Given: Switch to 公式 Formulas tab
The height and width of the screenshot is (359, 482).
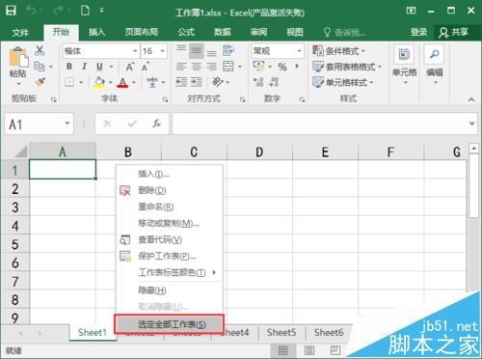Looking at the screenshot, I should [186, 32].
